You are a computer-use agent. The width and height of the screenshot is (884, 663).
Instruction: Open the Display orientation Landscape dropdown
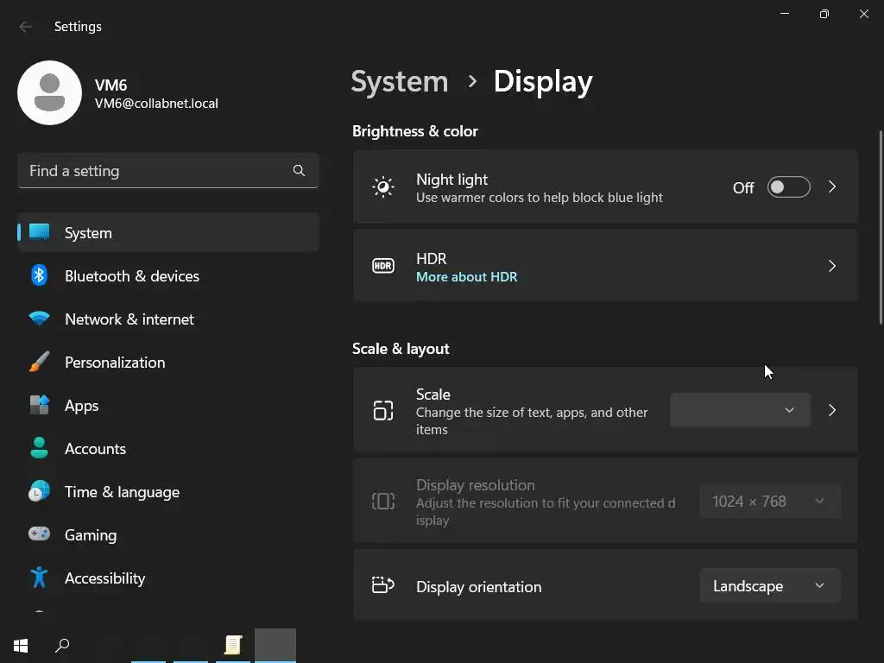(x=769, y=586)
